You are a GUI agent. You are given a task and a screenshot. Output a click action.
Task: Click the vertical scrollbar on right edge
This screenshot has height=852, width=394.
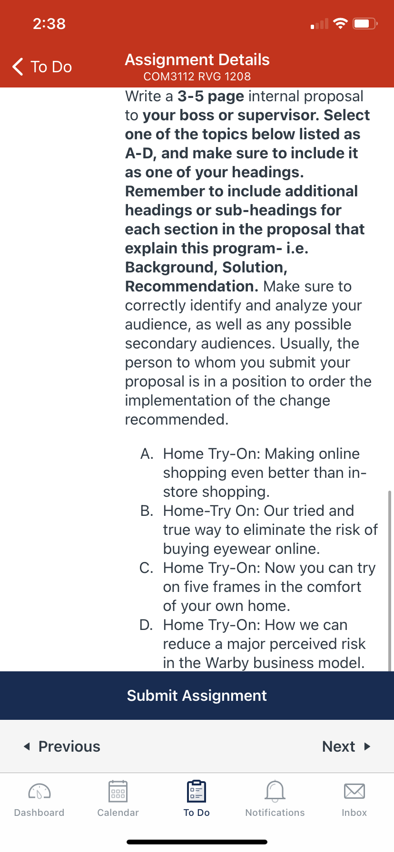(x=390, y=580)
